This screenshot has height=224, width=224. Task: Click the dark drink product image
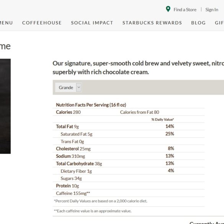pos(5,106)
